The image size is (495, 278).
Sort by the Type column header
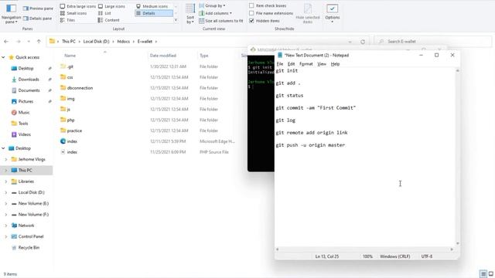204,56
